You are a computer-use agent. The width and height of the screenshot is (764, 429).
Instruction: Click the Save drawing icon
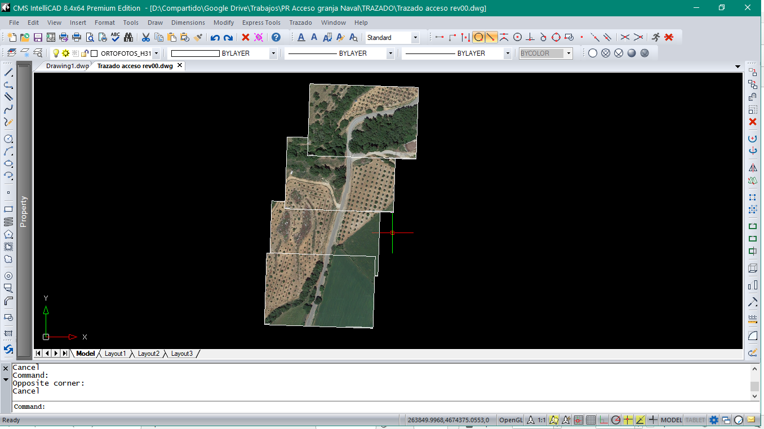click(38, 38)
